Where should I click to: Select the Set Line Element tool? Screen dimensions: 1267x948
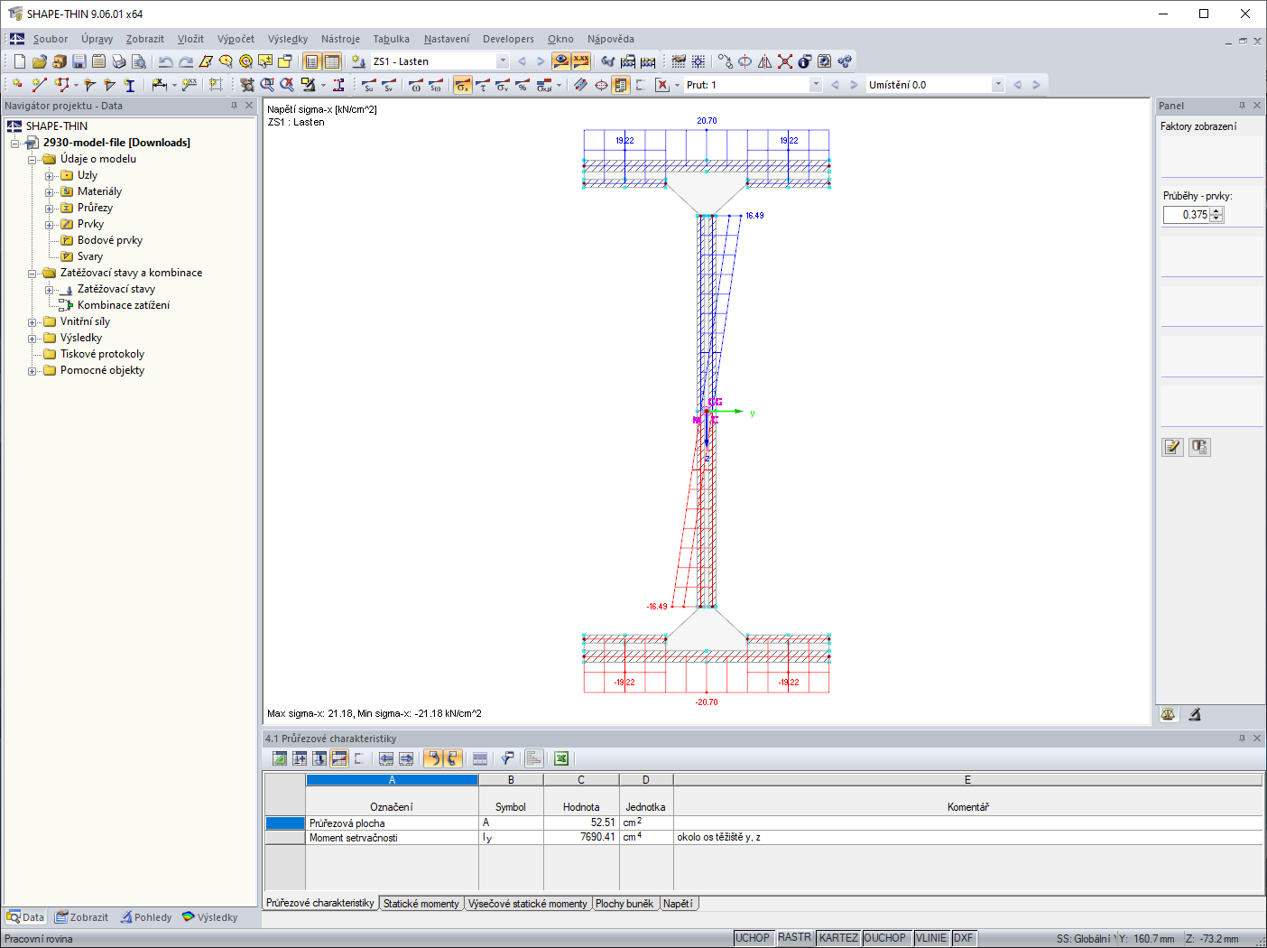coord(39,85)
